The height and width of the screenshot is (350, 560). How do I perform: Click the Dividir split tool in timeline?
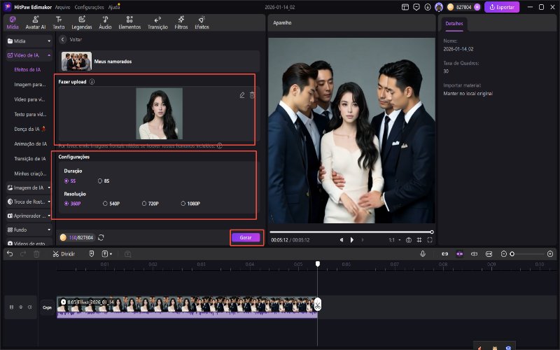[64, 253]
